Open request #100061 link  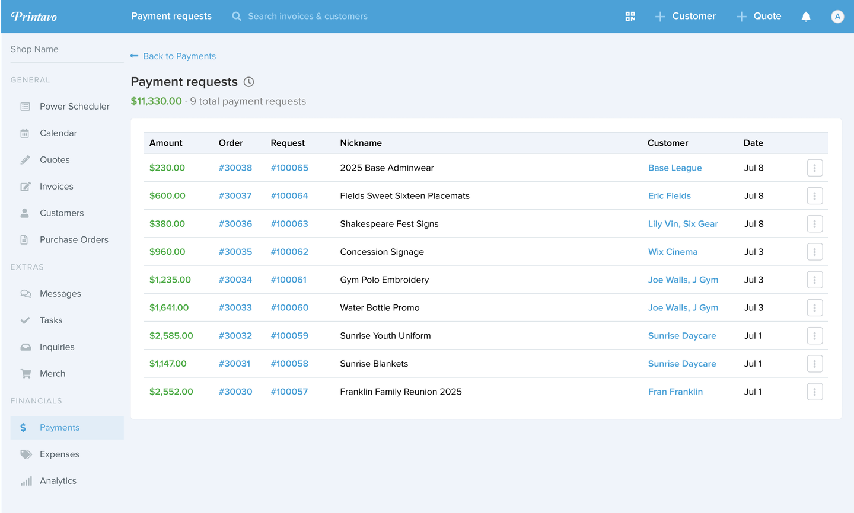pyautogui.click(x=289, y=280)
